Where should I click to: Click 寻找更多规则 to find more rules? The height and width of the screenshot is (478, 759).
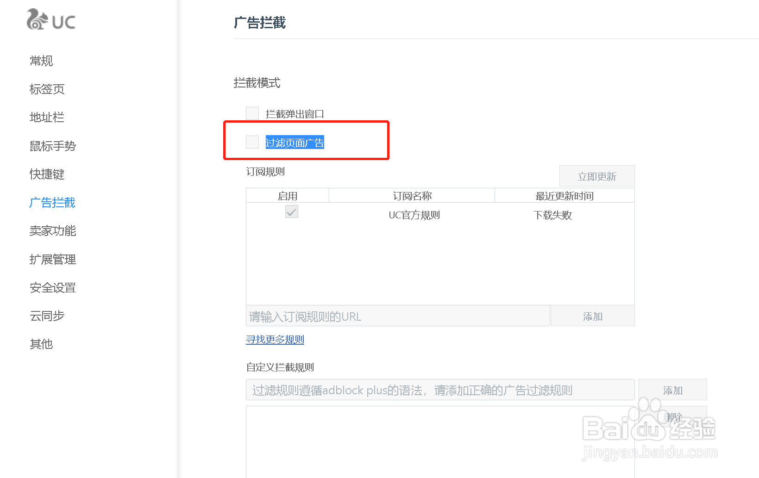click(x=275, y=339)
